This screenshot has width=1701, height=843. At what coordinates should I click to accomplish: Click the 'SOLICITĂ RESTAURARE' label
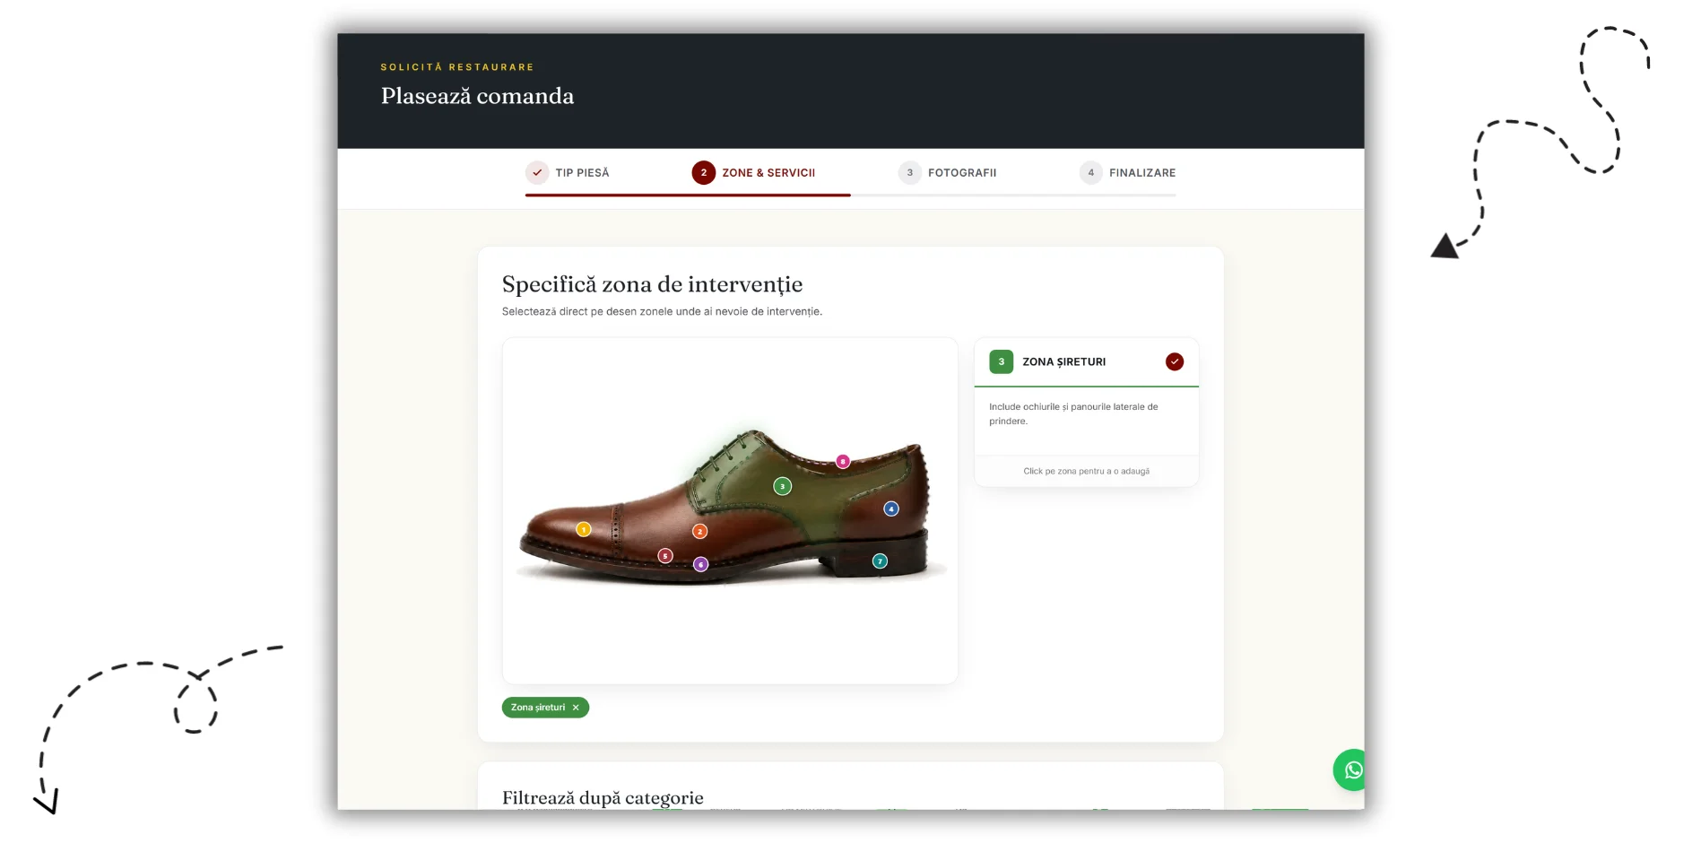point(457,67)
